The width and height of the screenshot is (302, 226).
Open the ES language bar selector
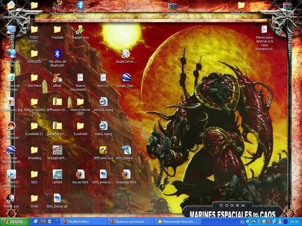tap(242, 222)
